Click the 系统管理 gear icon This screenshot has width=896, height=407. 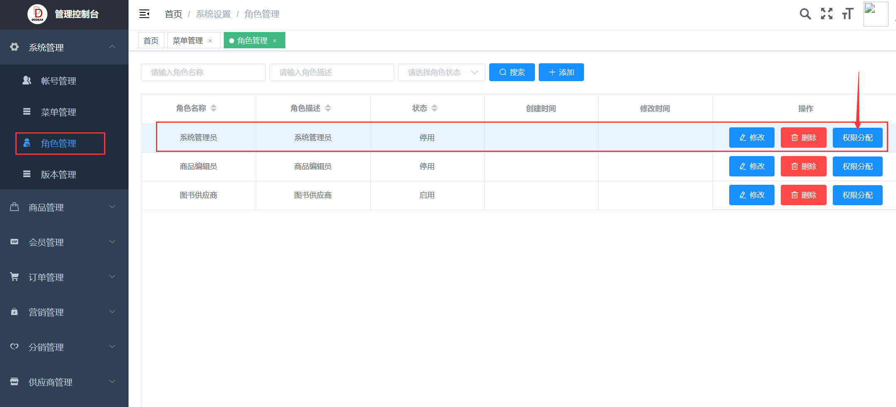click(x=14, y=47)
